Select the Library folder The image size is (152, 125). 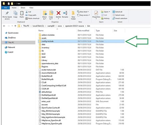point(44,60)
